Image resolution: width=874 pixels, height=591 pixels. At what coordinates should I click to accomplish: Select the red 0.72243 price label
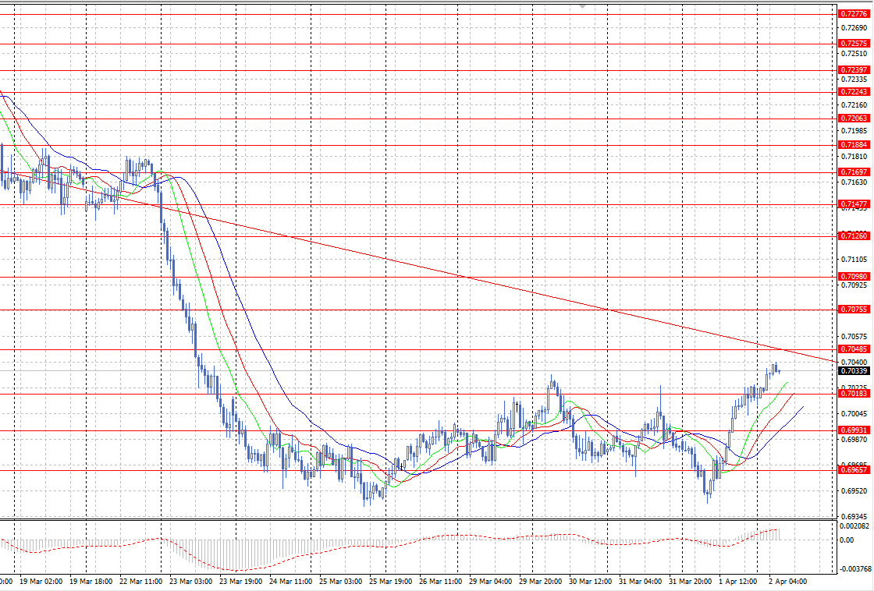tap(854, 92)
